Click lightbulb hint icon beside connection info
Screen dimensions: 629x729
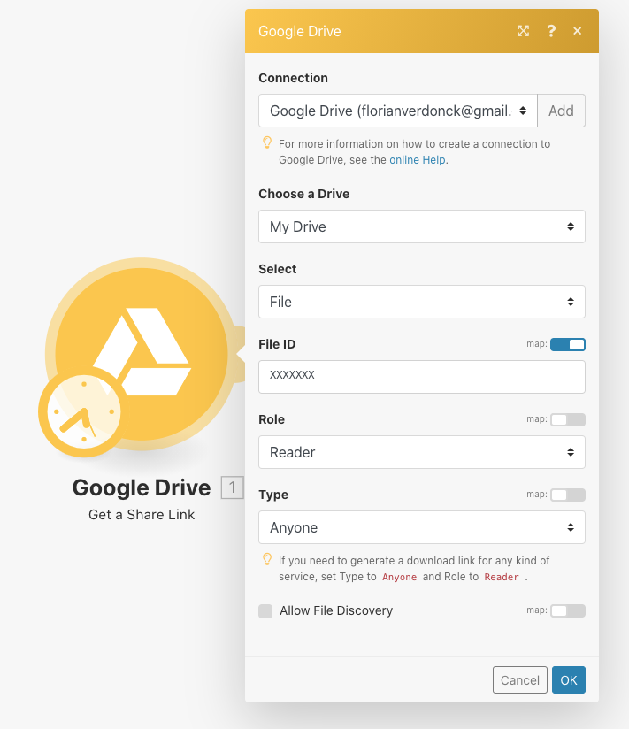point(267,142)
